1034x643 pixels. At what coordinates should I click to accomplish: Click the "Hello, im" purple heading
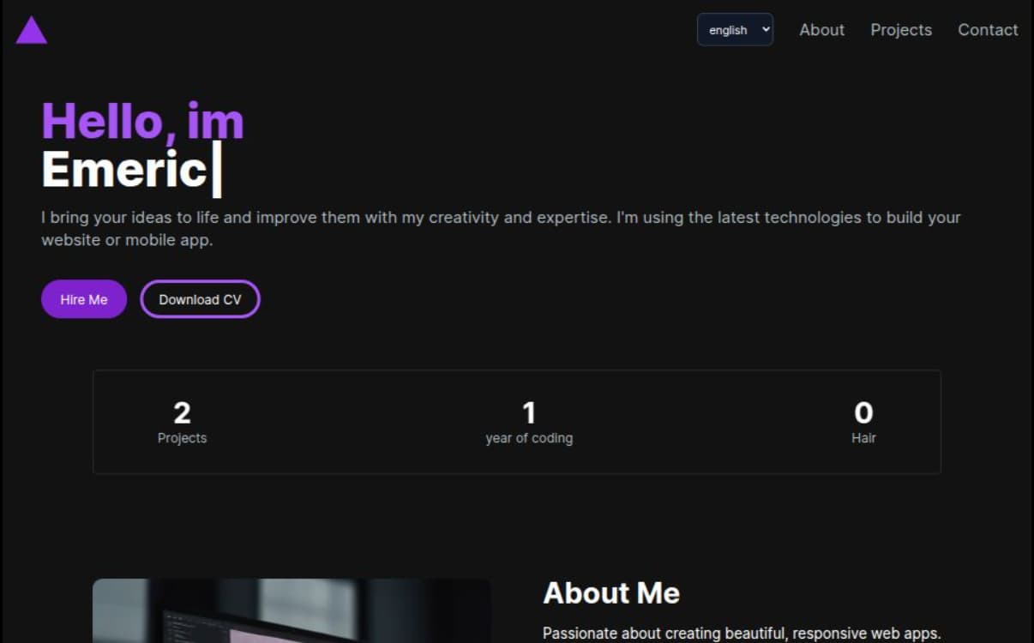point(142,121)
